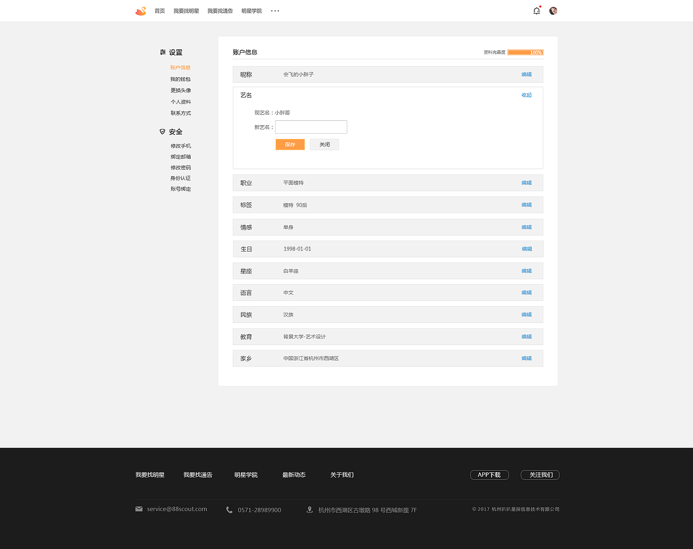
Task: Select 修改密码 in the sidebar
Action: [181, 167]
